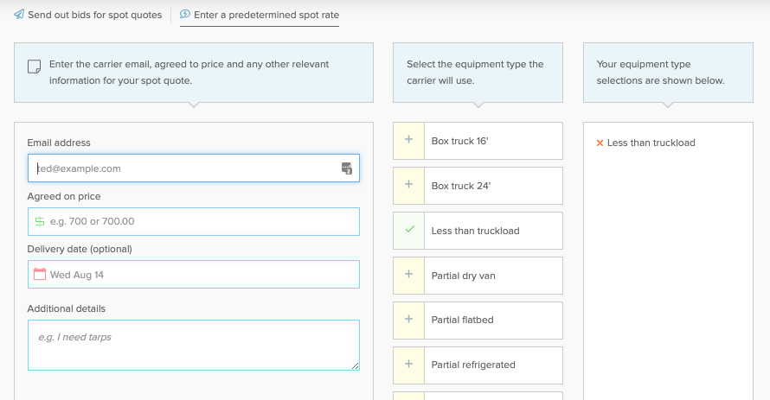Remove Less than truckload with orange X
Viewport: 770px width, 400px height.
pos(600,143)
